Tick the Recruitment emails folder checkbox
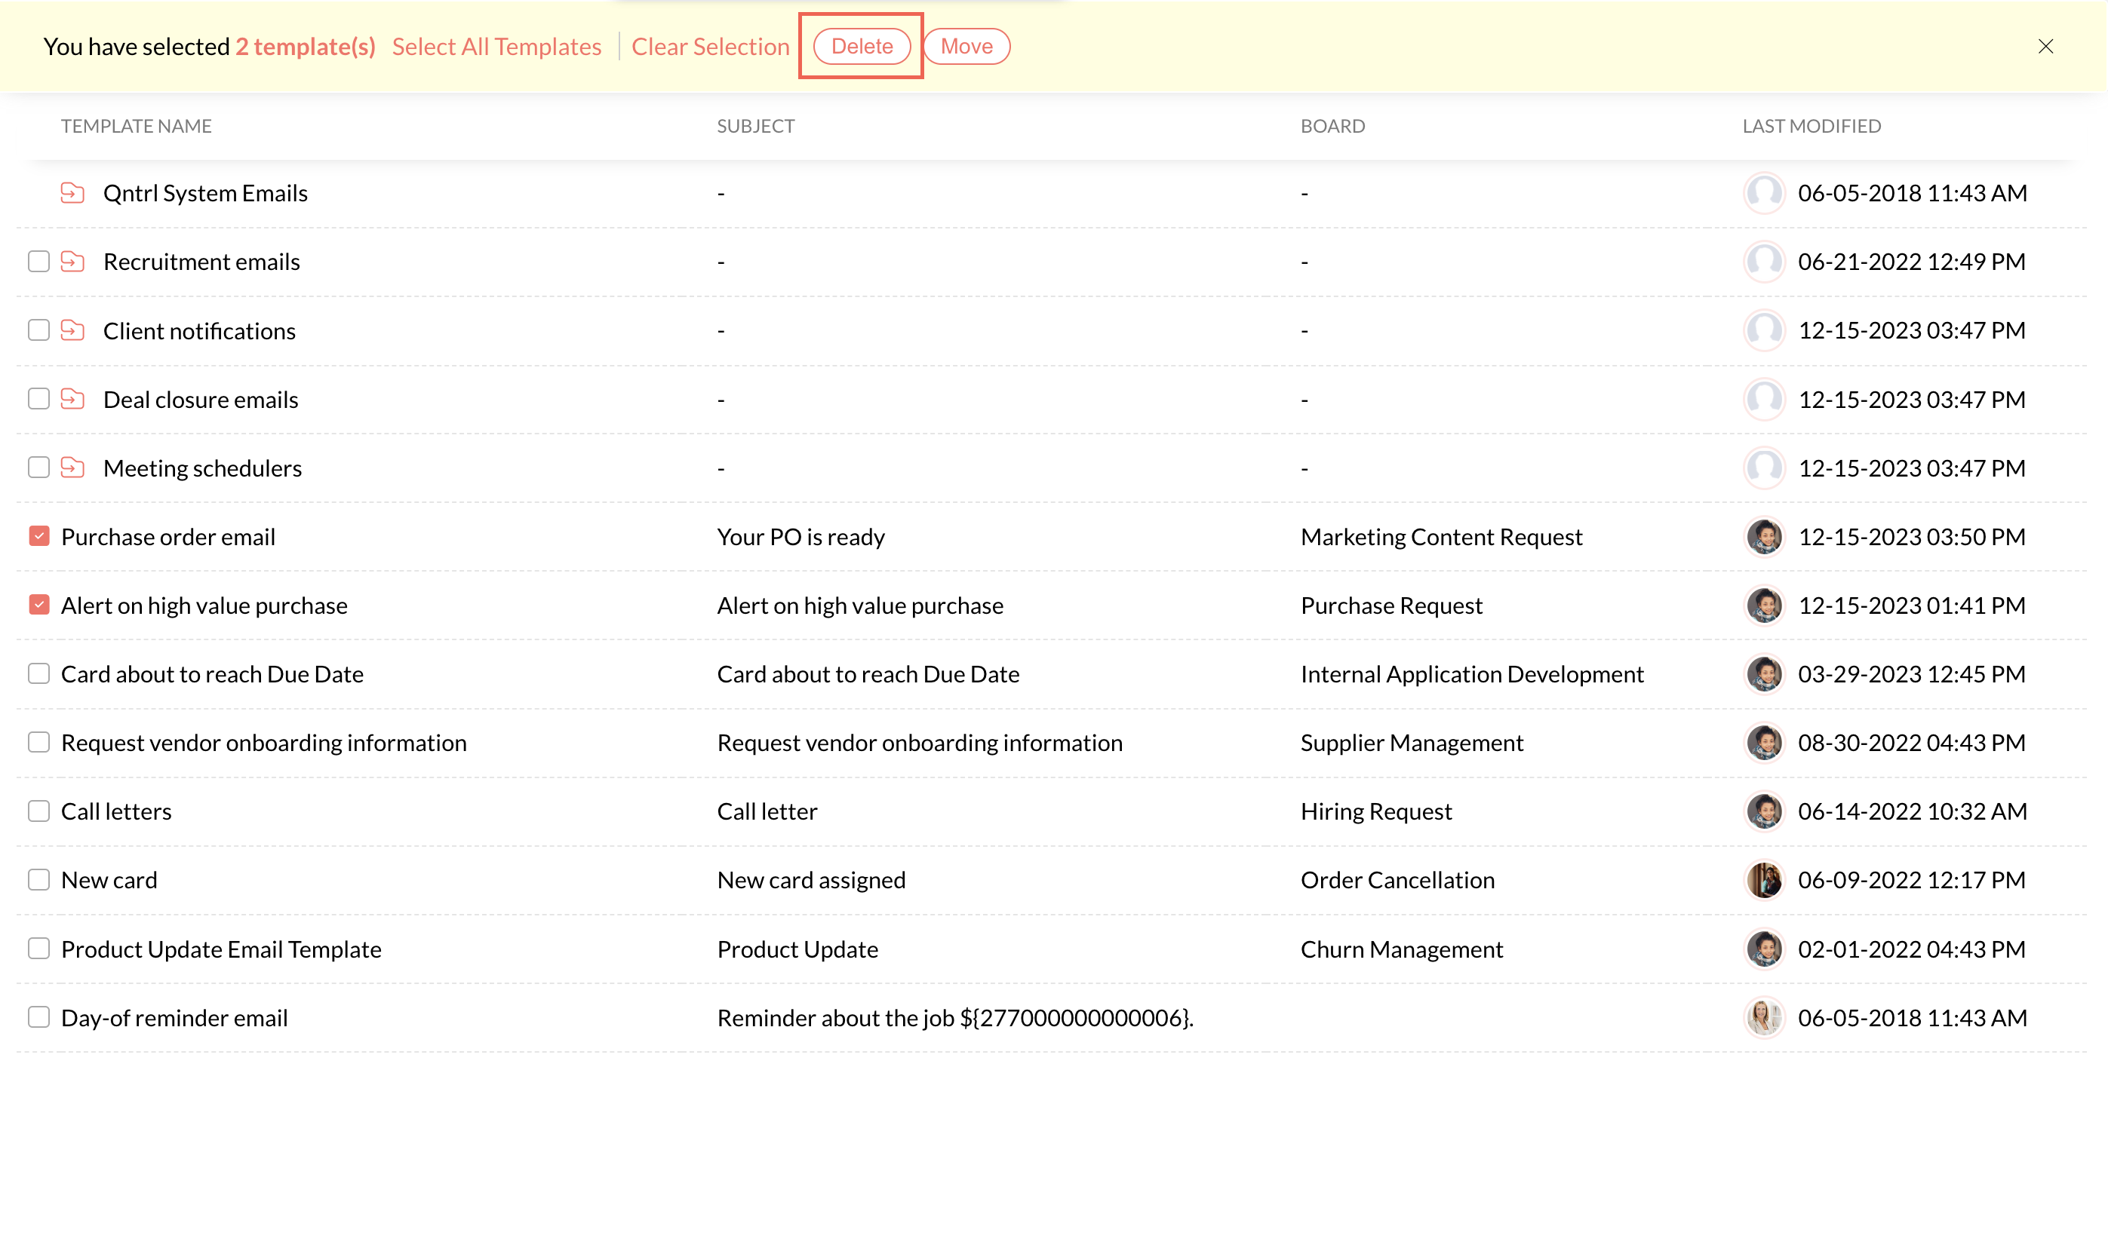Screen dimensions: 2108x1254 (39, 261)
